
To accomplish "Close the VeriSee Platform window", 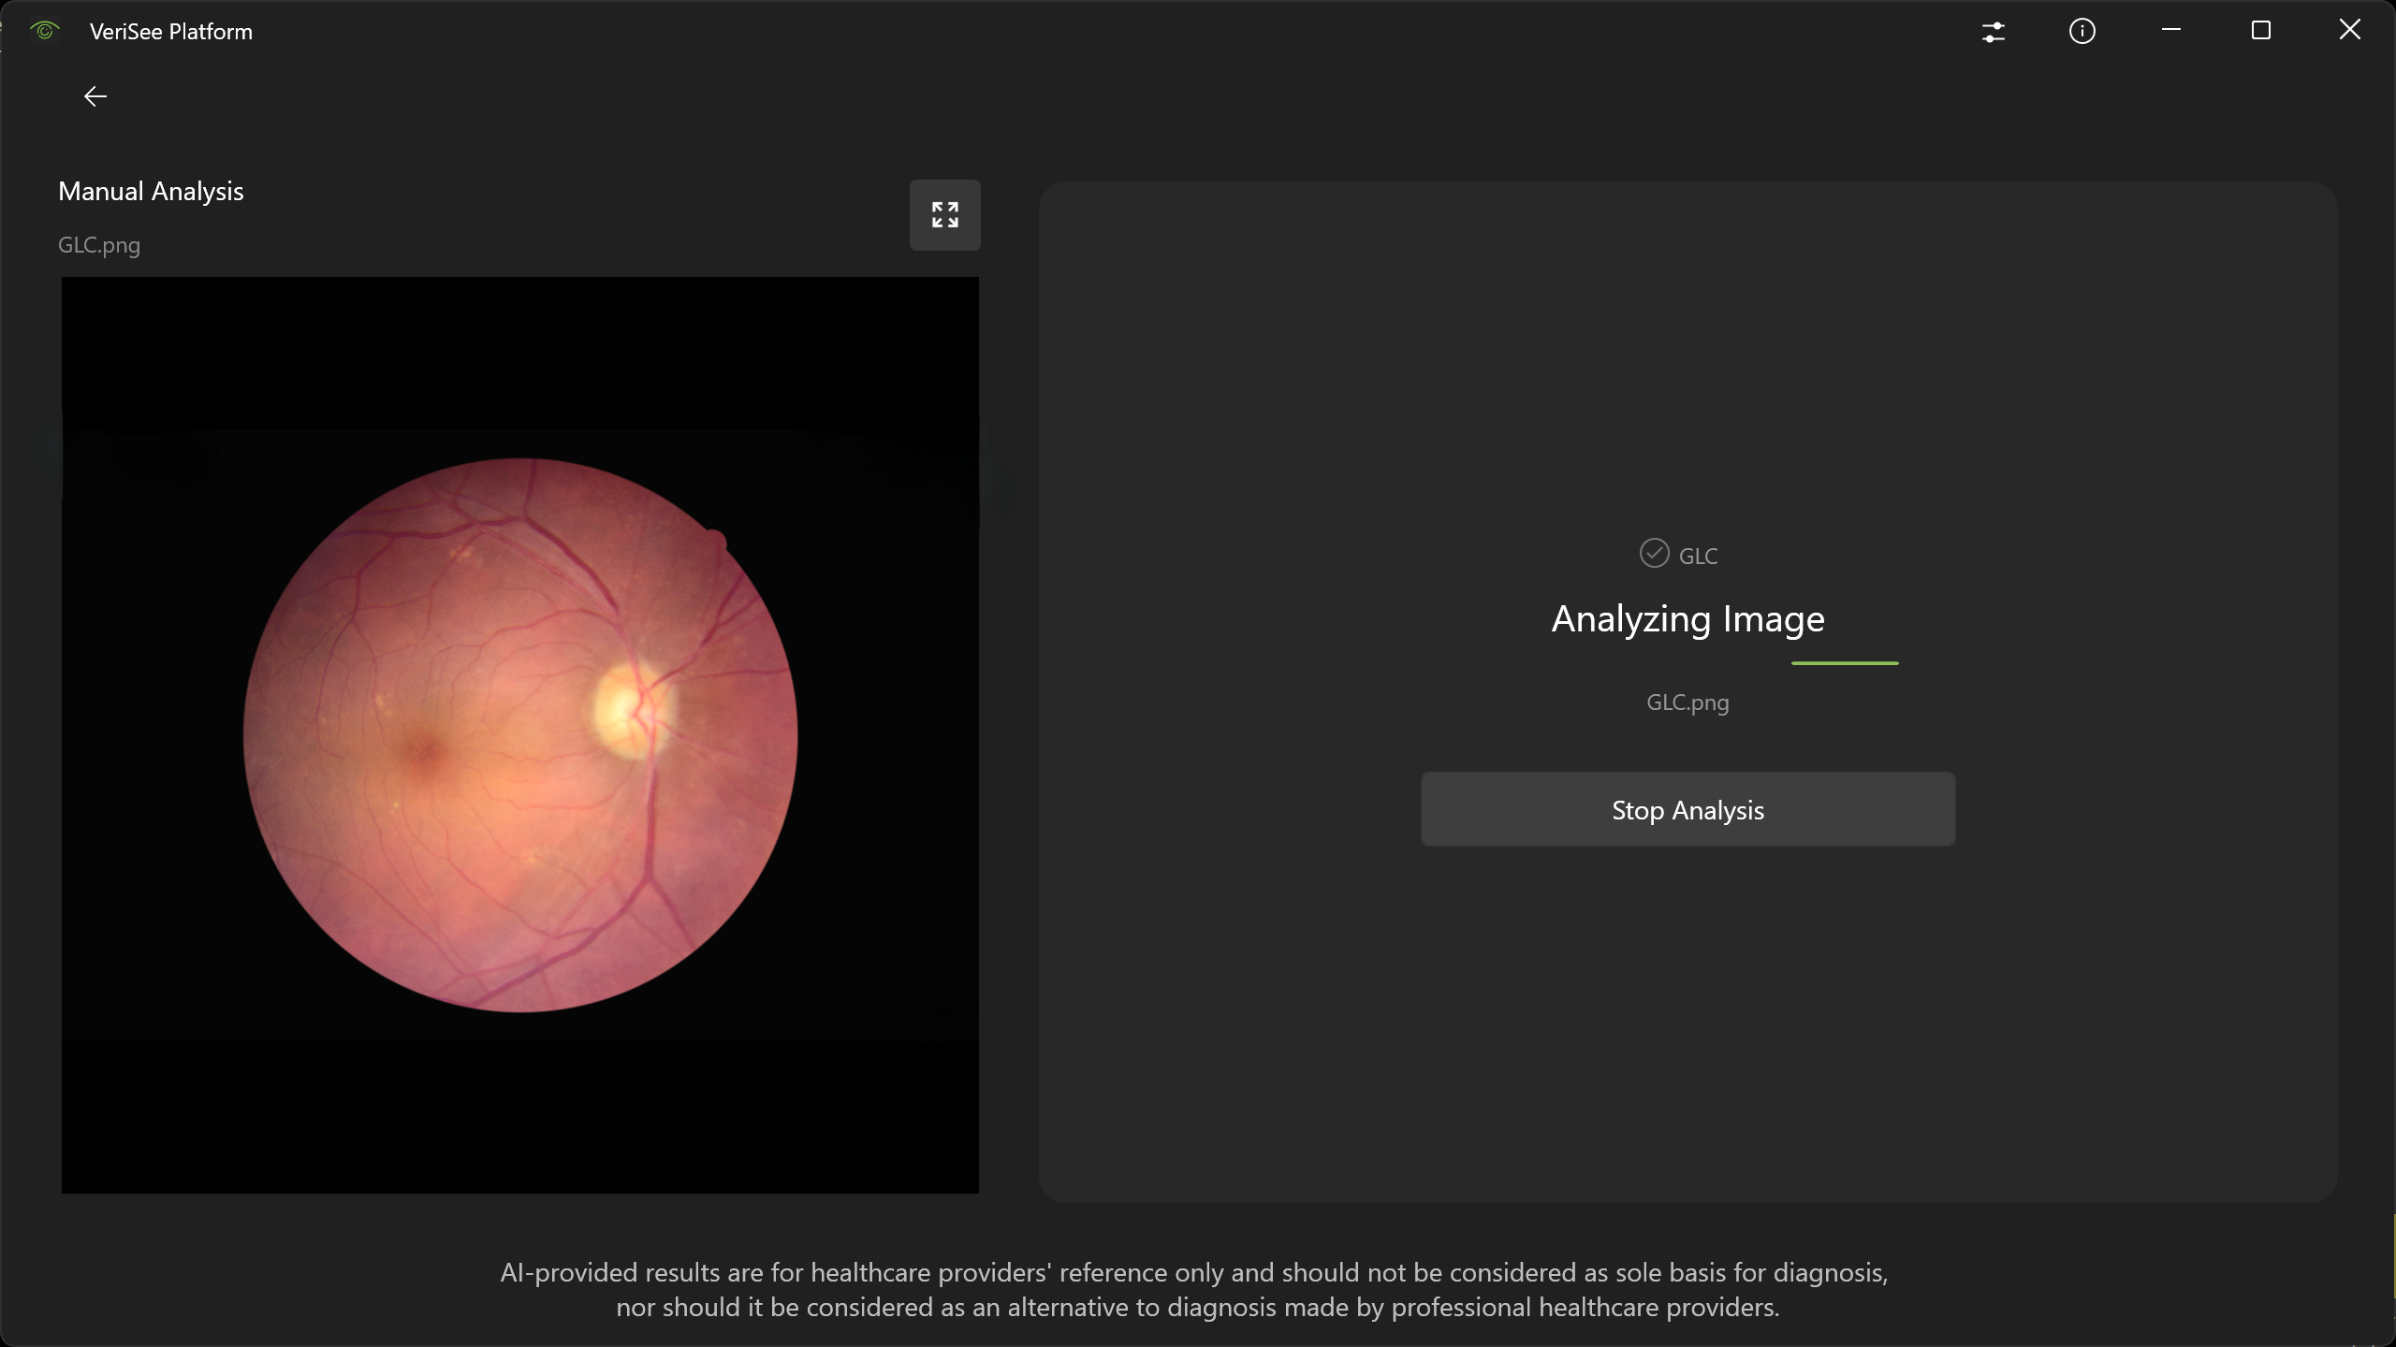I will pos(2349,31).
